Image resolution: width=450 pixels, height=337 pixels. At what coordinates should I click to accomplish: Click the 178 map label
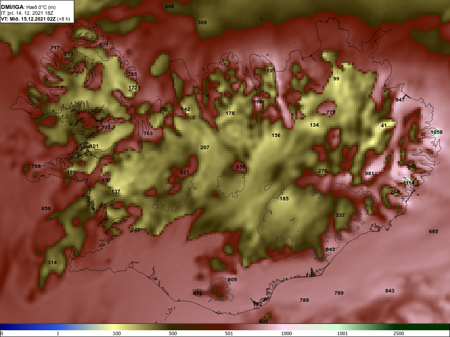point(230,113)
